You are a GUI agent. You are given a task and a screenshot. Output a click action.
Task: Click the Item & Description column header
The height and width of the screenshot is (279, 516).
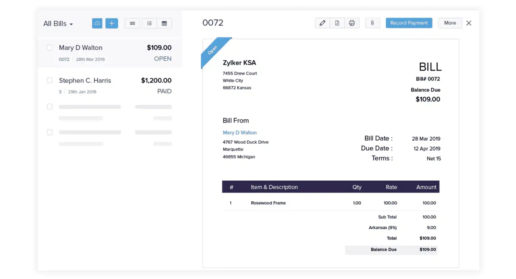click(x=274, y=187)
